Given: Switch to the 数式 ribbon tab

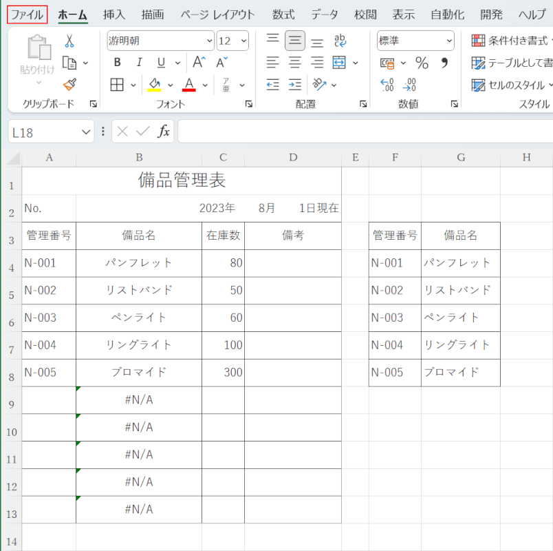Looking at the screenshot, I should [x=283, y=14].
